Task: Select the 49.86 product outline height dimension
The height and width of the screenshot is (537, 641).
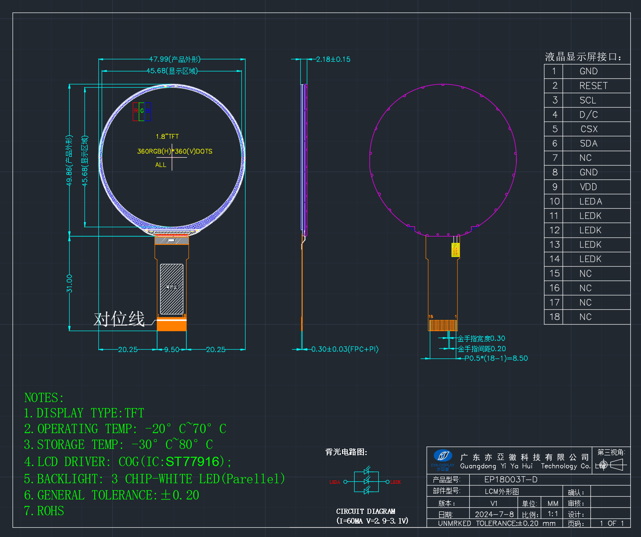Action: coord(69,160)
